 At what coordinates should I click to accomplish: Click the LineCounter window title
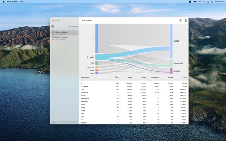86,20
